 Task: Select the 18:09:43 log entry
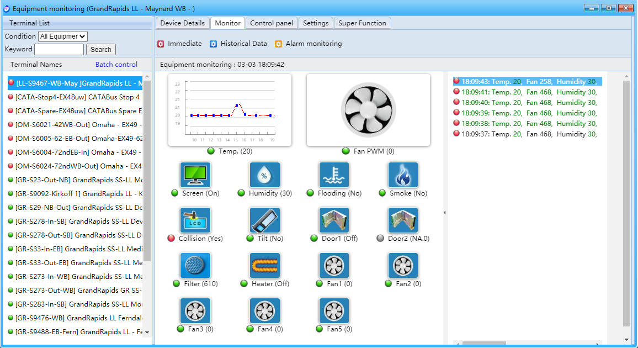click(527, 81)
